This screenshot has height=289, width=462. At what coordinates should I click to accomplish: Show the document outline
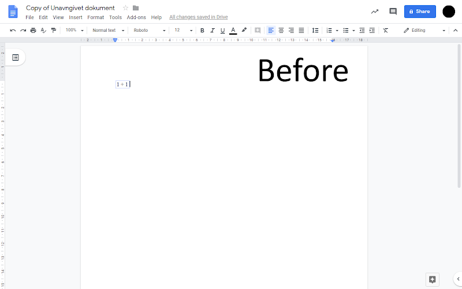coord(16,57)
